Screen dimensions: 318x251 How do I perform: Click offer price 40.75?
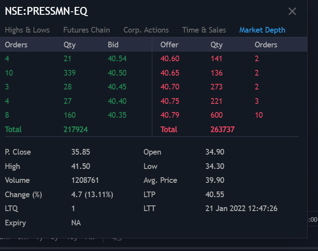170,101
